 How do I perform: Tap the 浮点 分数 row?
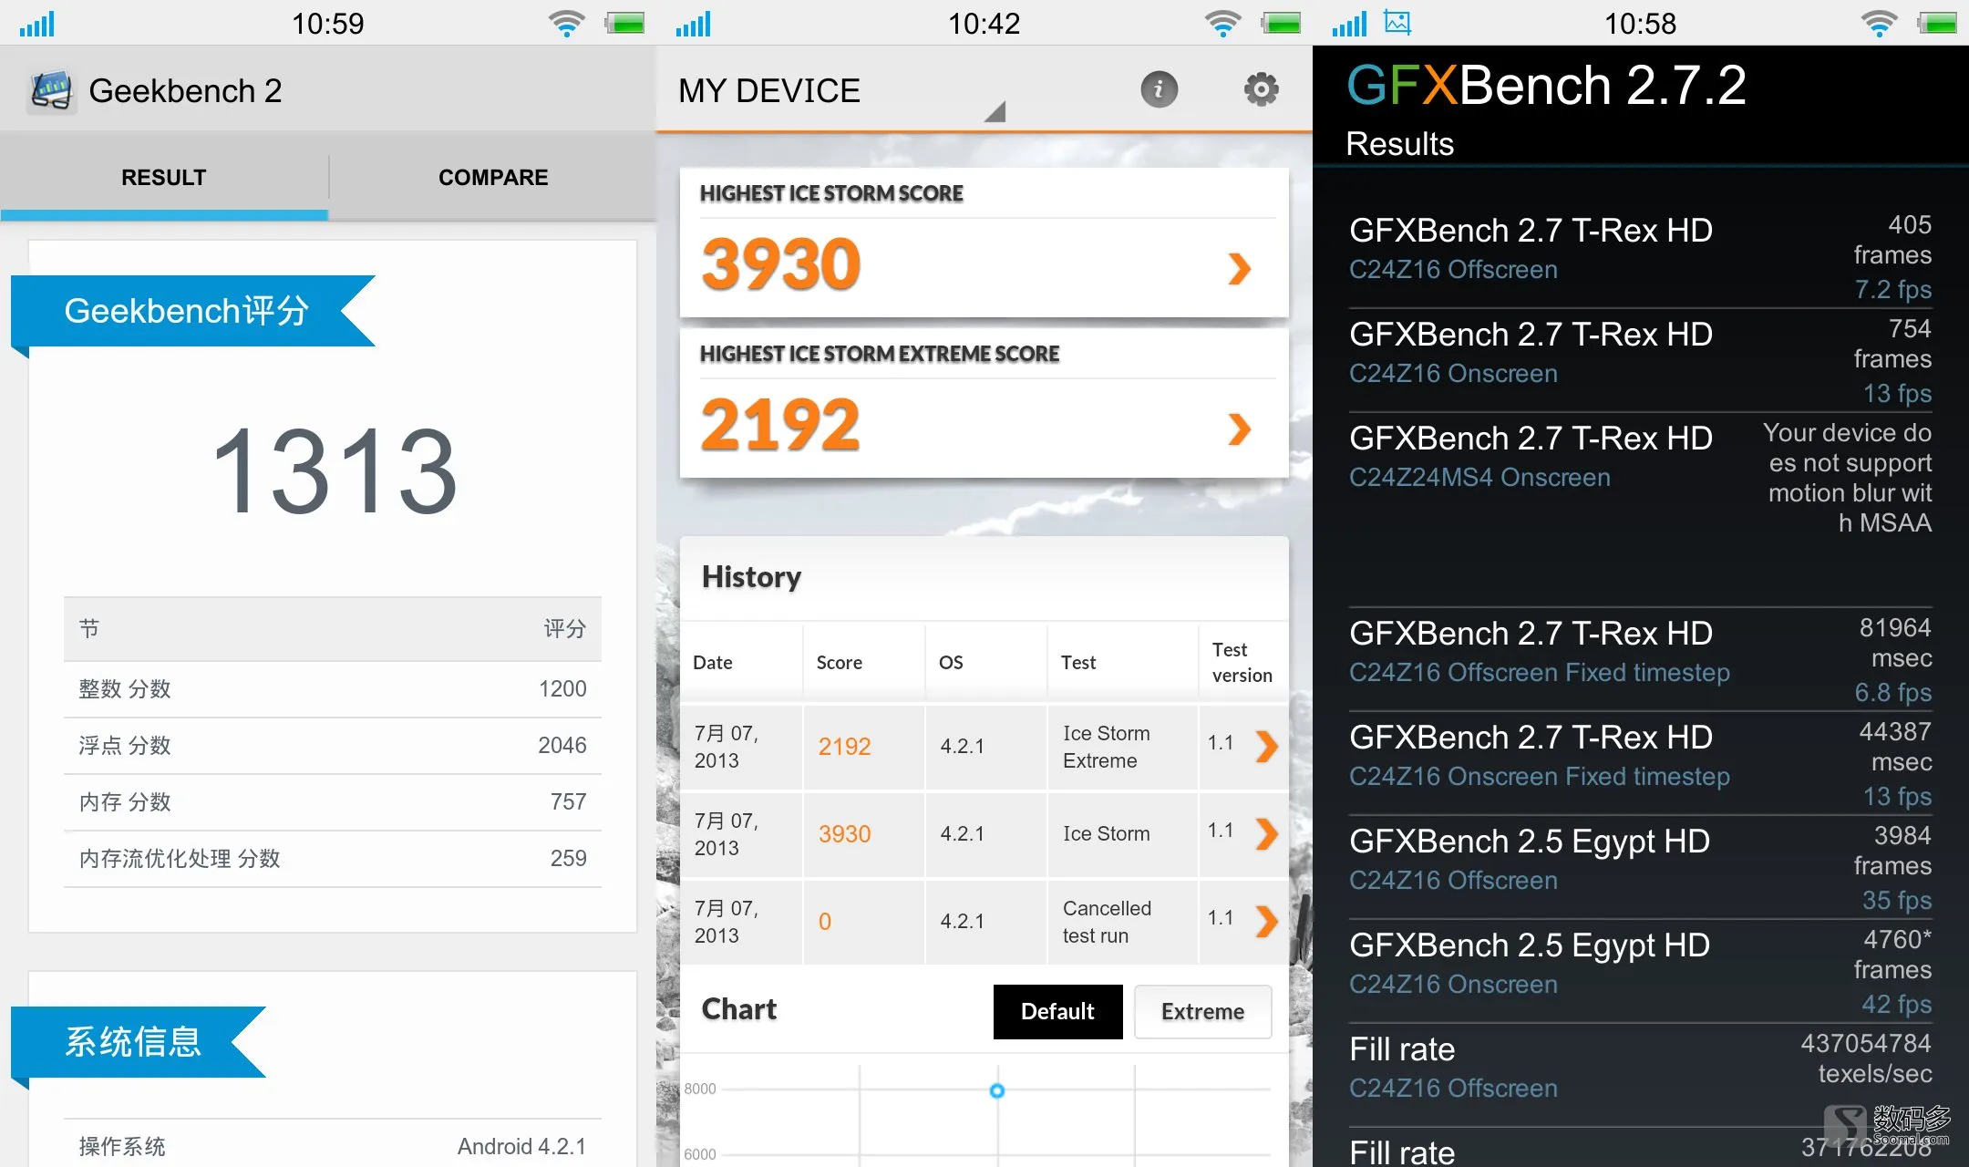click(333, 746)
